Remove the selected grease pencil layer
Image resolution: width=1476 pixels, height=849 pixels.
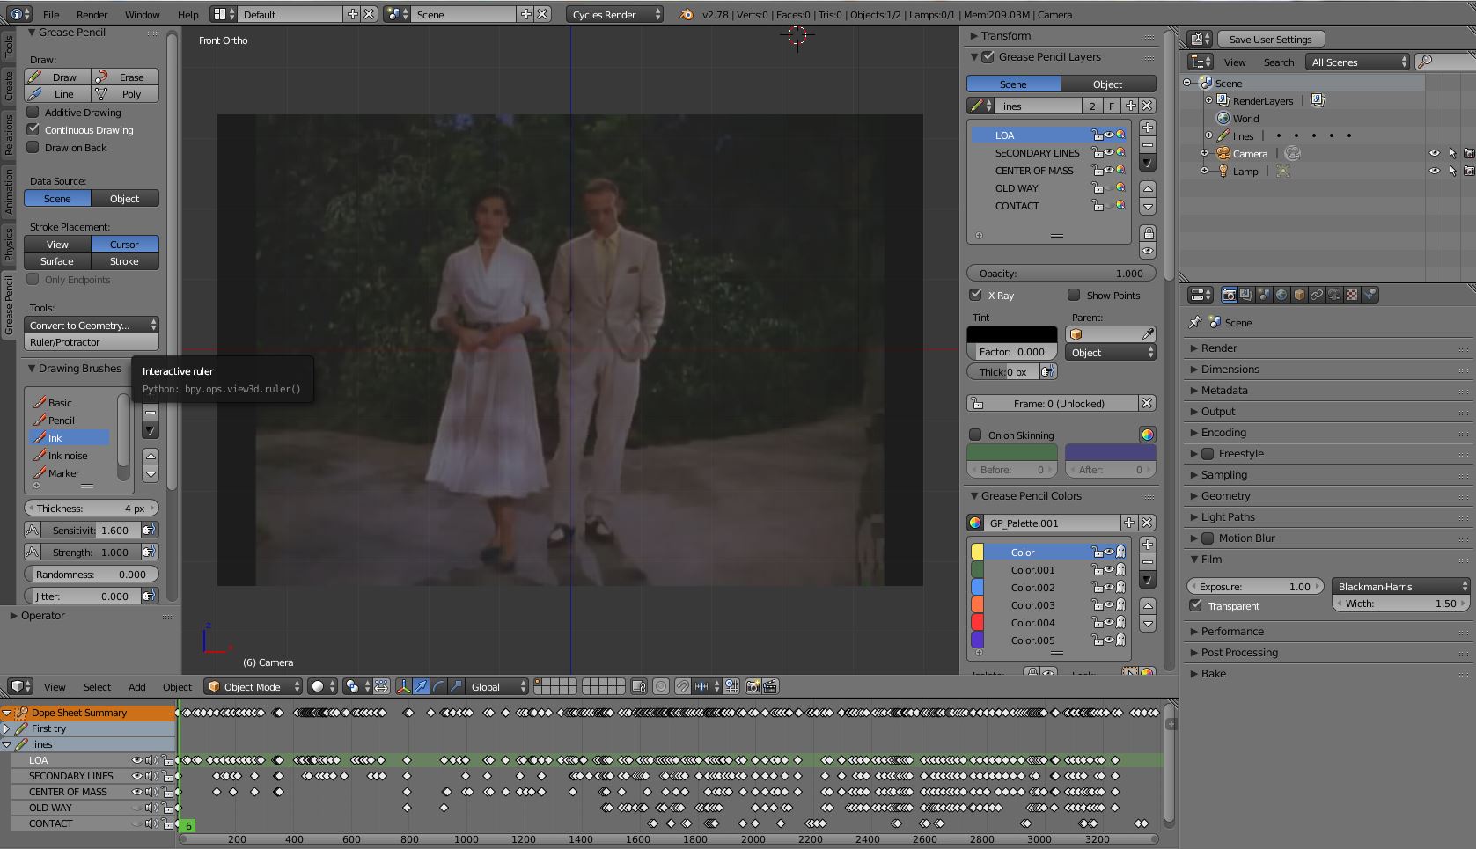tap(1148, 145)
